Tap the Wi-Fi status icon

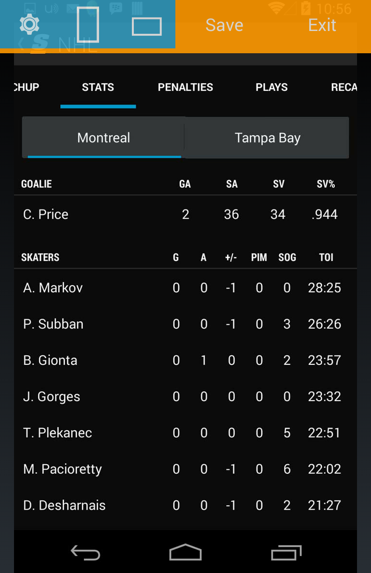[x=276, y=8]
